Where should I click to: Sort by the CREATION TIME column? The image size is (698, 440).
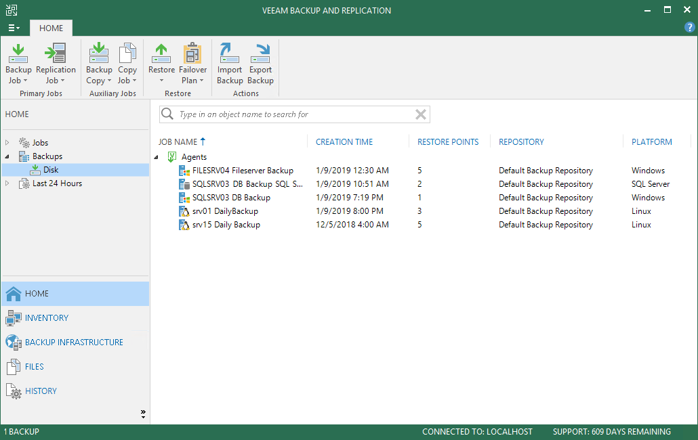(x=344, y=141)
